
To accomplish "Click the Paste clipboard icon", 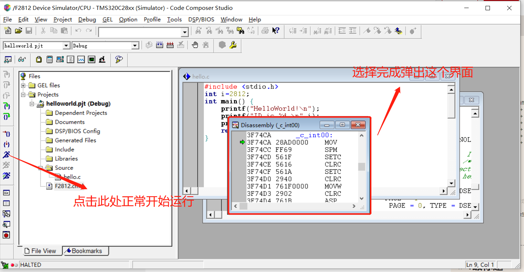I will 64,31.
